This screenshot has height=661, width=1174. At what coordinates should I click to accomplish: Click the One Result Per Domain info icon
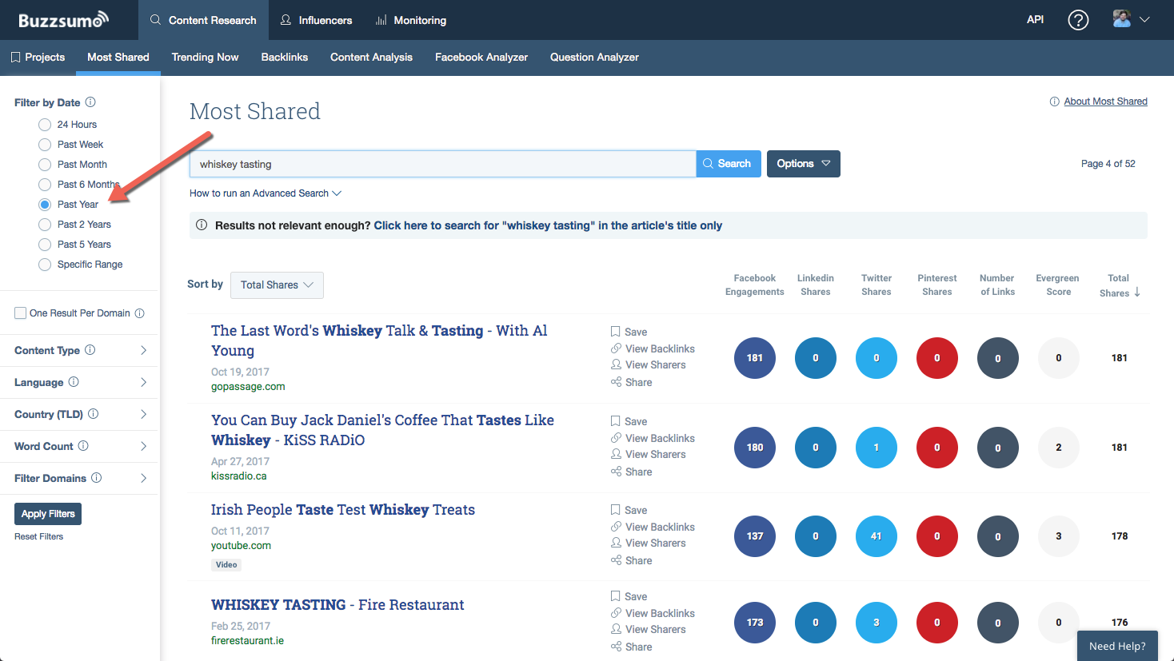[140, 313]
